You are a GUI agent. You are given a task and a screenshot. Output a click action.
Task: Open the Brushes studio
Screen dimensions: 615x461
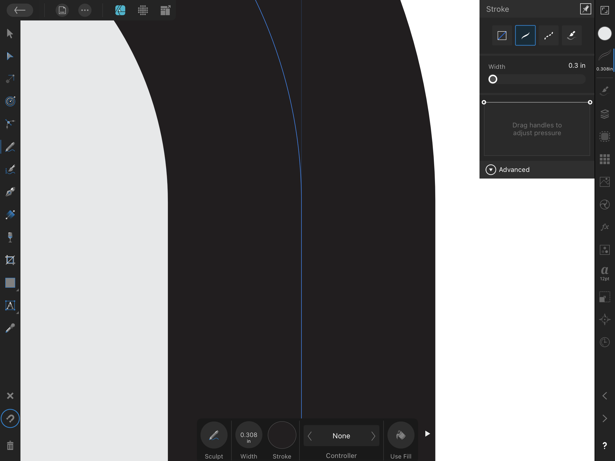tap(605, 91)
